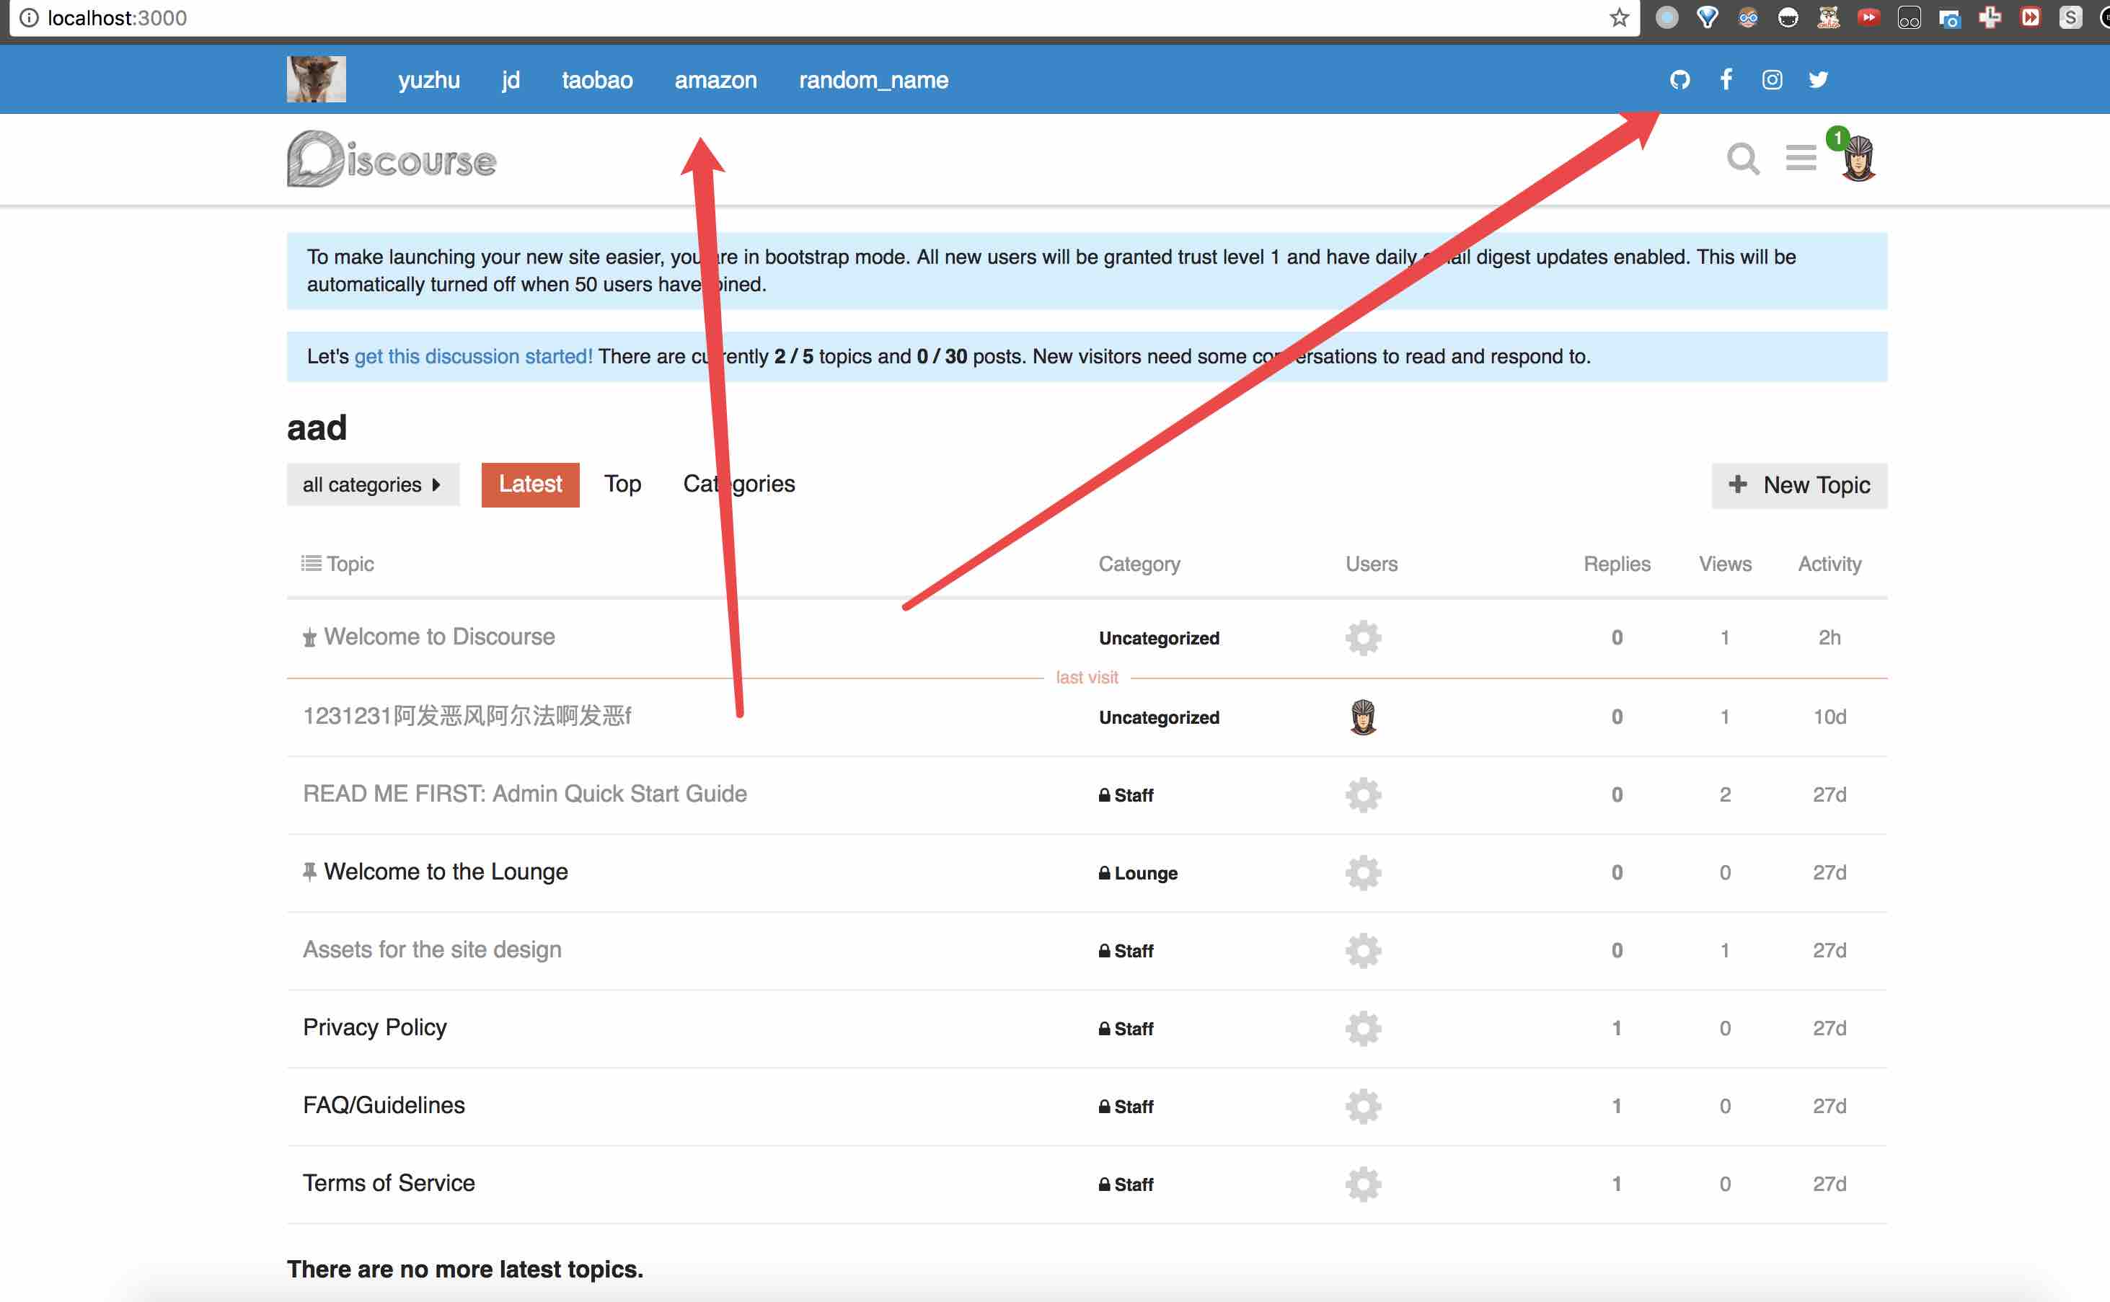Viewport: 2110px width, 1302px height.
Task: Sort topics by Activity column header
Action: point(1828,564)
